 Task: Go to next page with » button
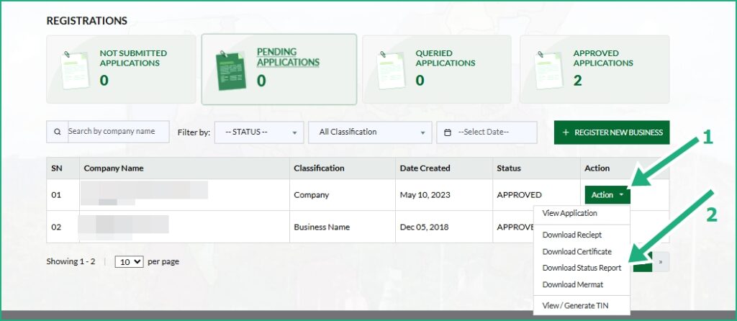[x=661, y=262]
